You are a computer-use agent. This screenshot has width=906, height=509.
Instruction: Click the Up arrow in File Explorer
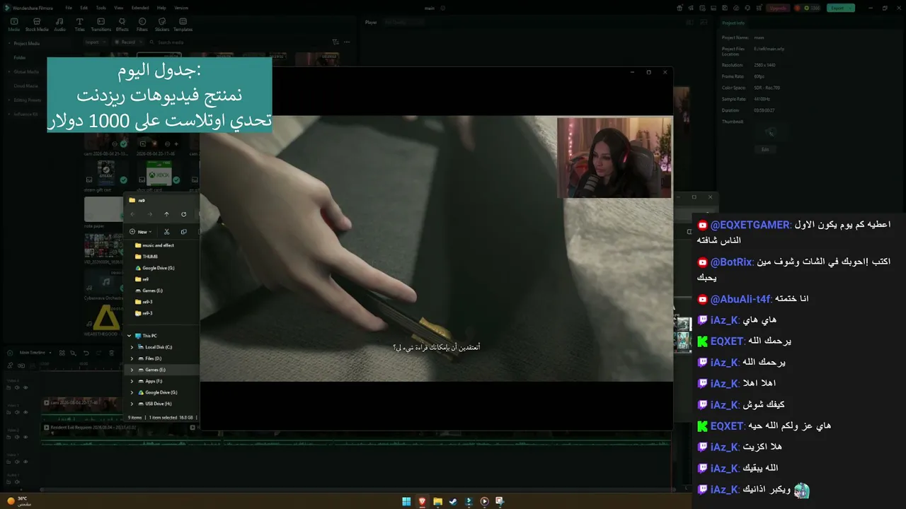tap(166, 214)
